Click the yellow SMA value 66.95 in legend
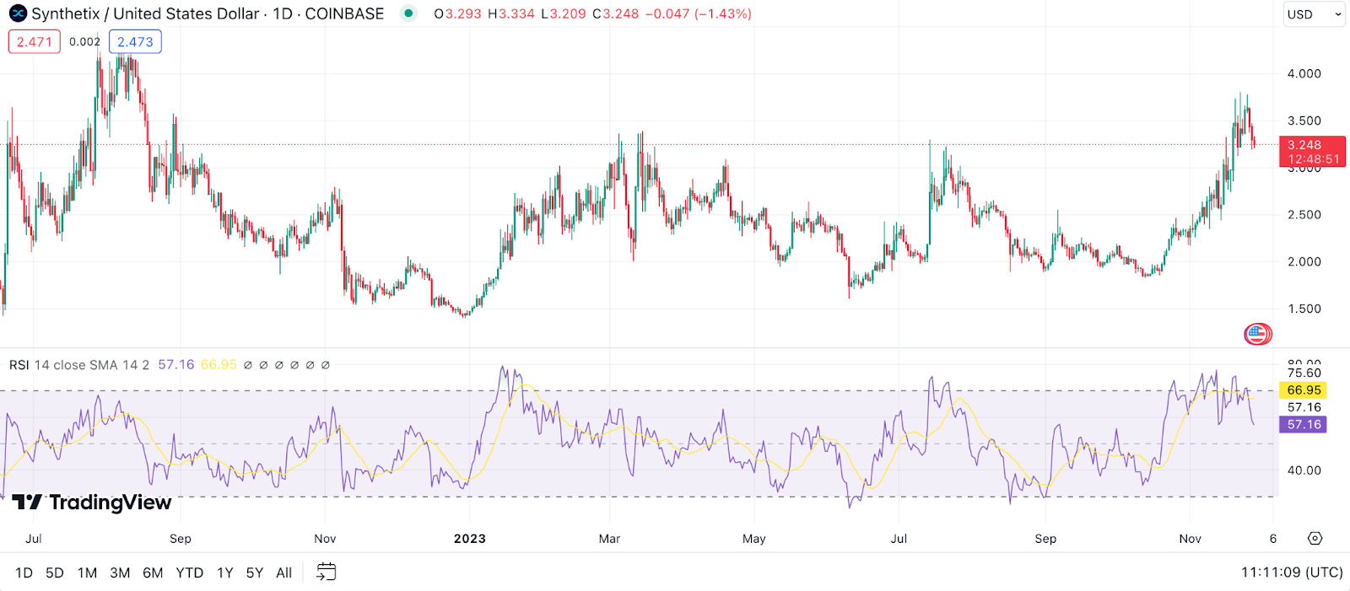Screen dimensions: 1350x591 (219, 365)
